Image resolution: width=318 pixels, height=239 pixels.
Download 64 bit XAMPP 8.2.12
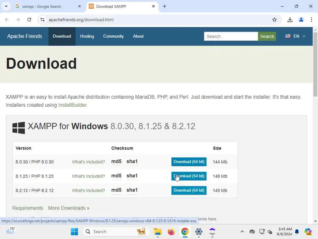pos(189,190)
